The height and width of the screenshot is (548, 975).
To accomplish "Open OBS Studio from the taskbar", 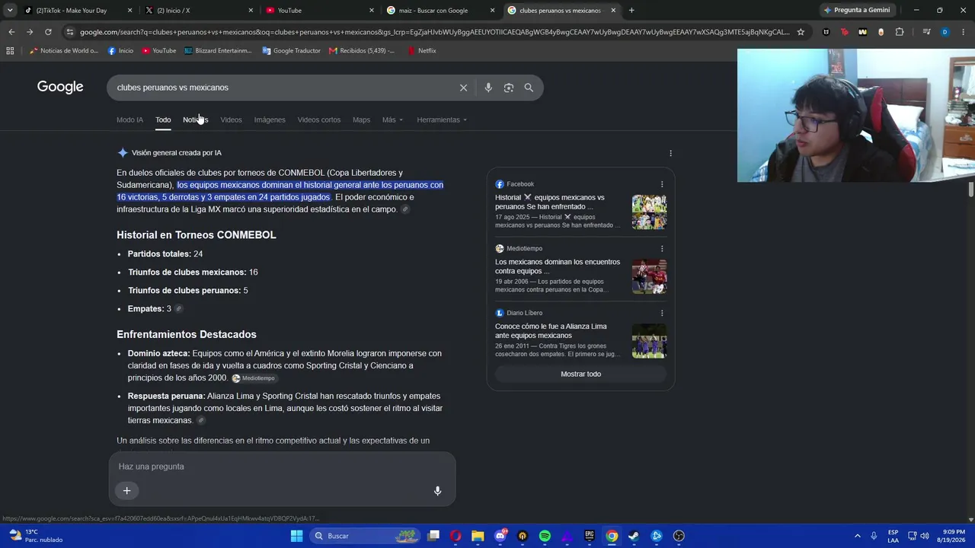I will tap(679, 536).
